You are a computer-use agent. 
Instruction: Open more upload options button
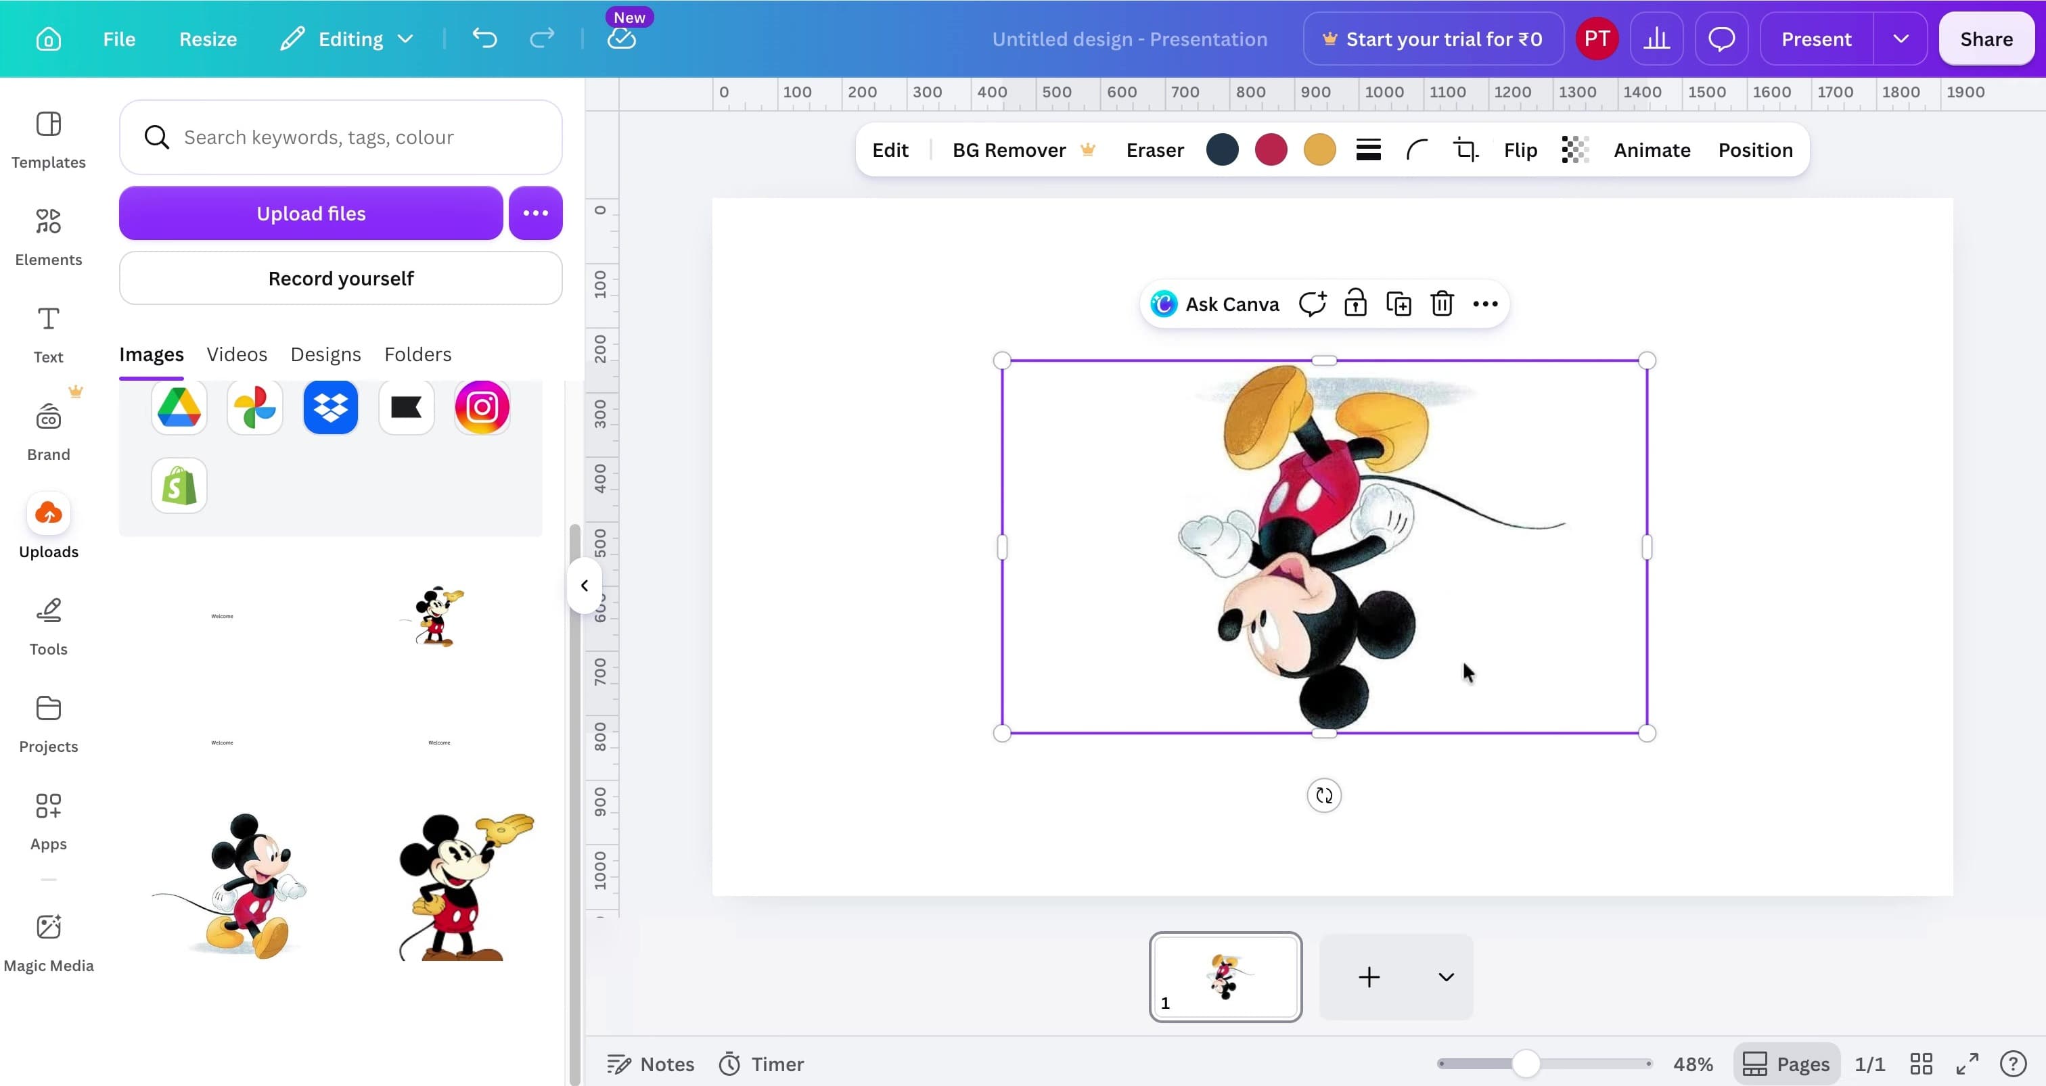point(535,213)
